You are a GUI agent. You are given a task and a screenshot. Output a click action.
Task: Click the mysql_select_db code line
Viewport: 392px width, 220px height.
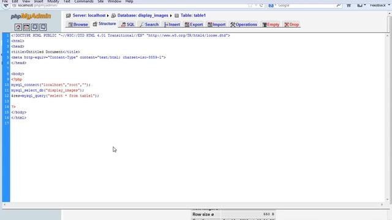point(48,90)
